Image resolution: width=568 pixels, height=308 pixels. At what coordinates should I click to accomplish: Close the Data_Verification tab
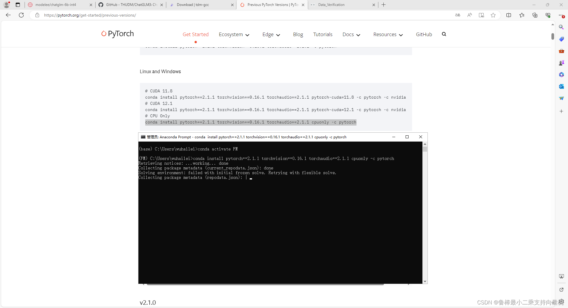coord(374,5)
